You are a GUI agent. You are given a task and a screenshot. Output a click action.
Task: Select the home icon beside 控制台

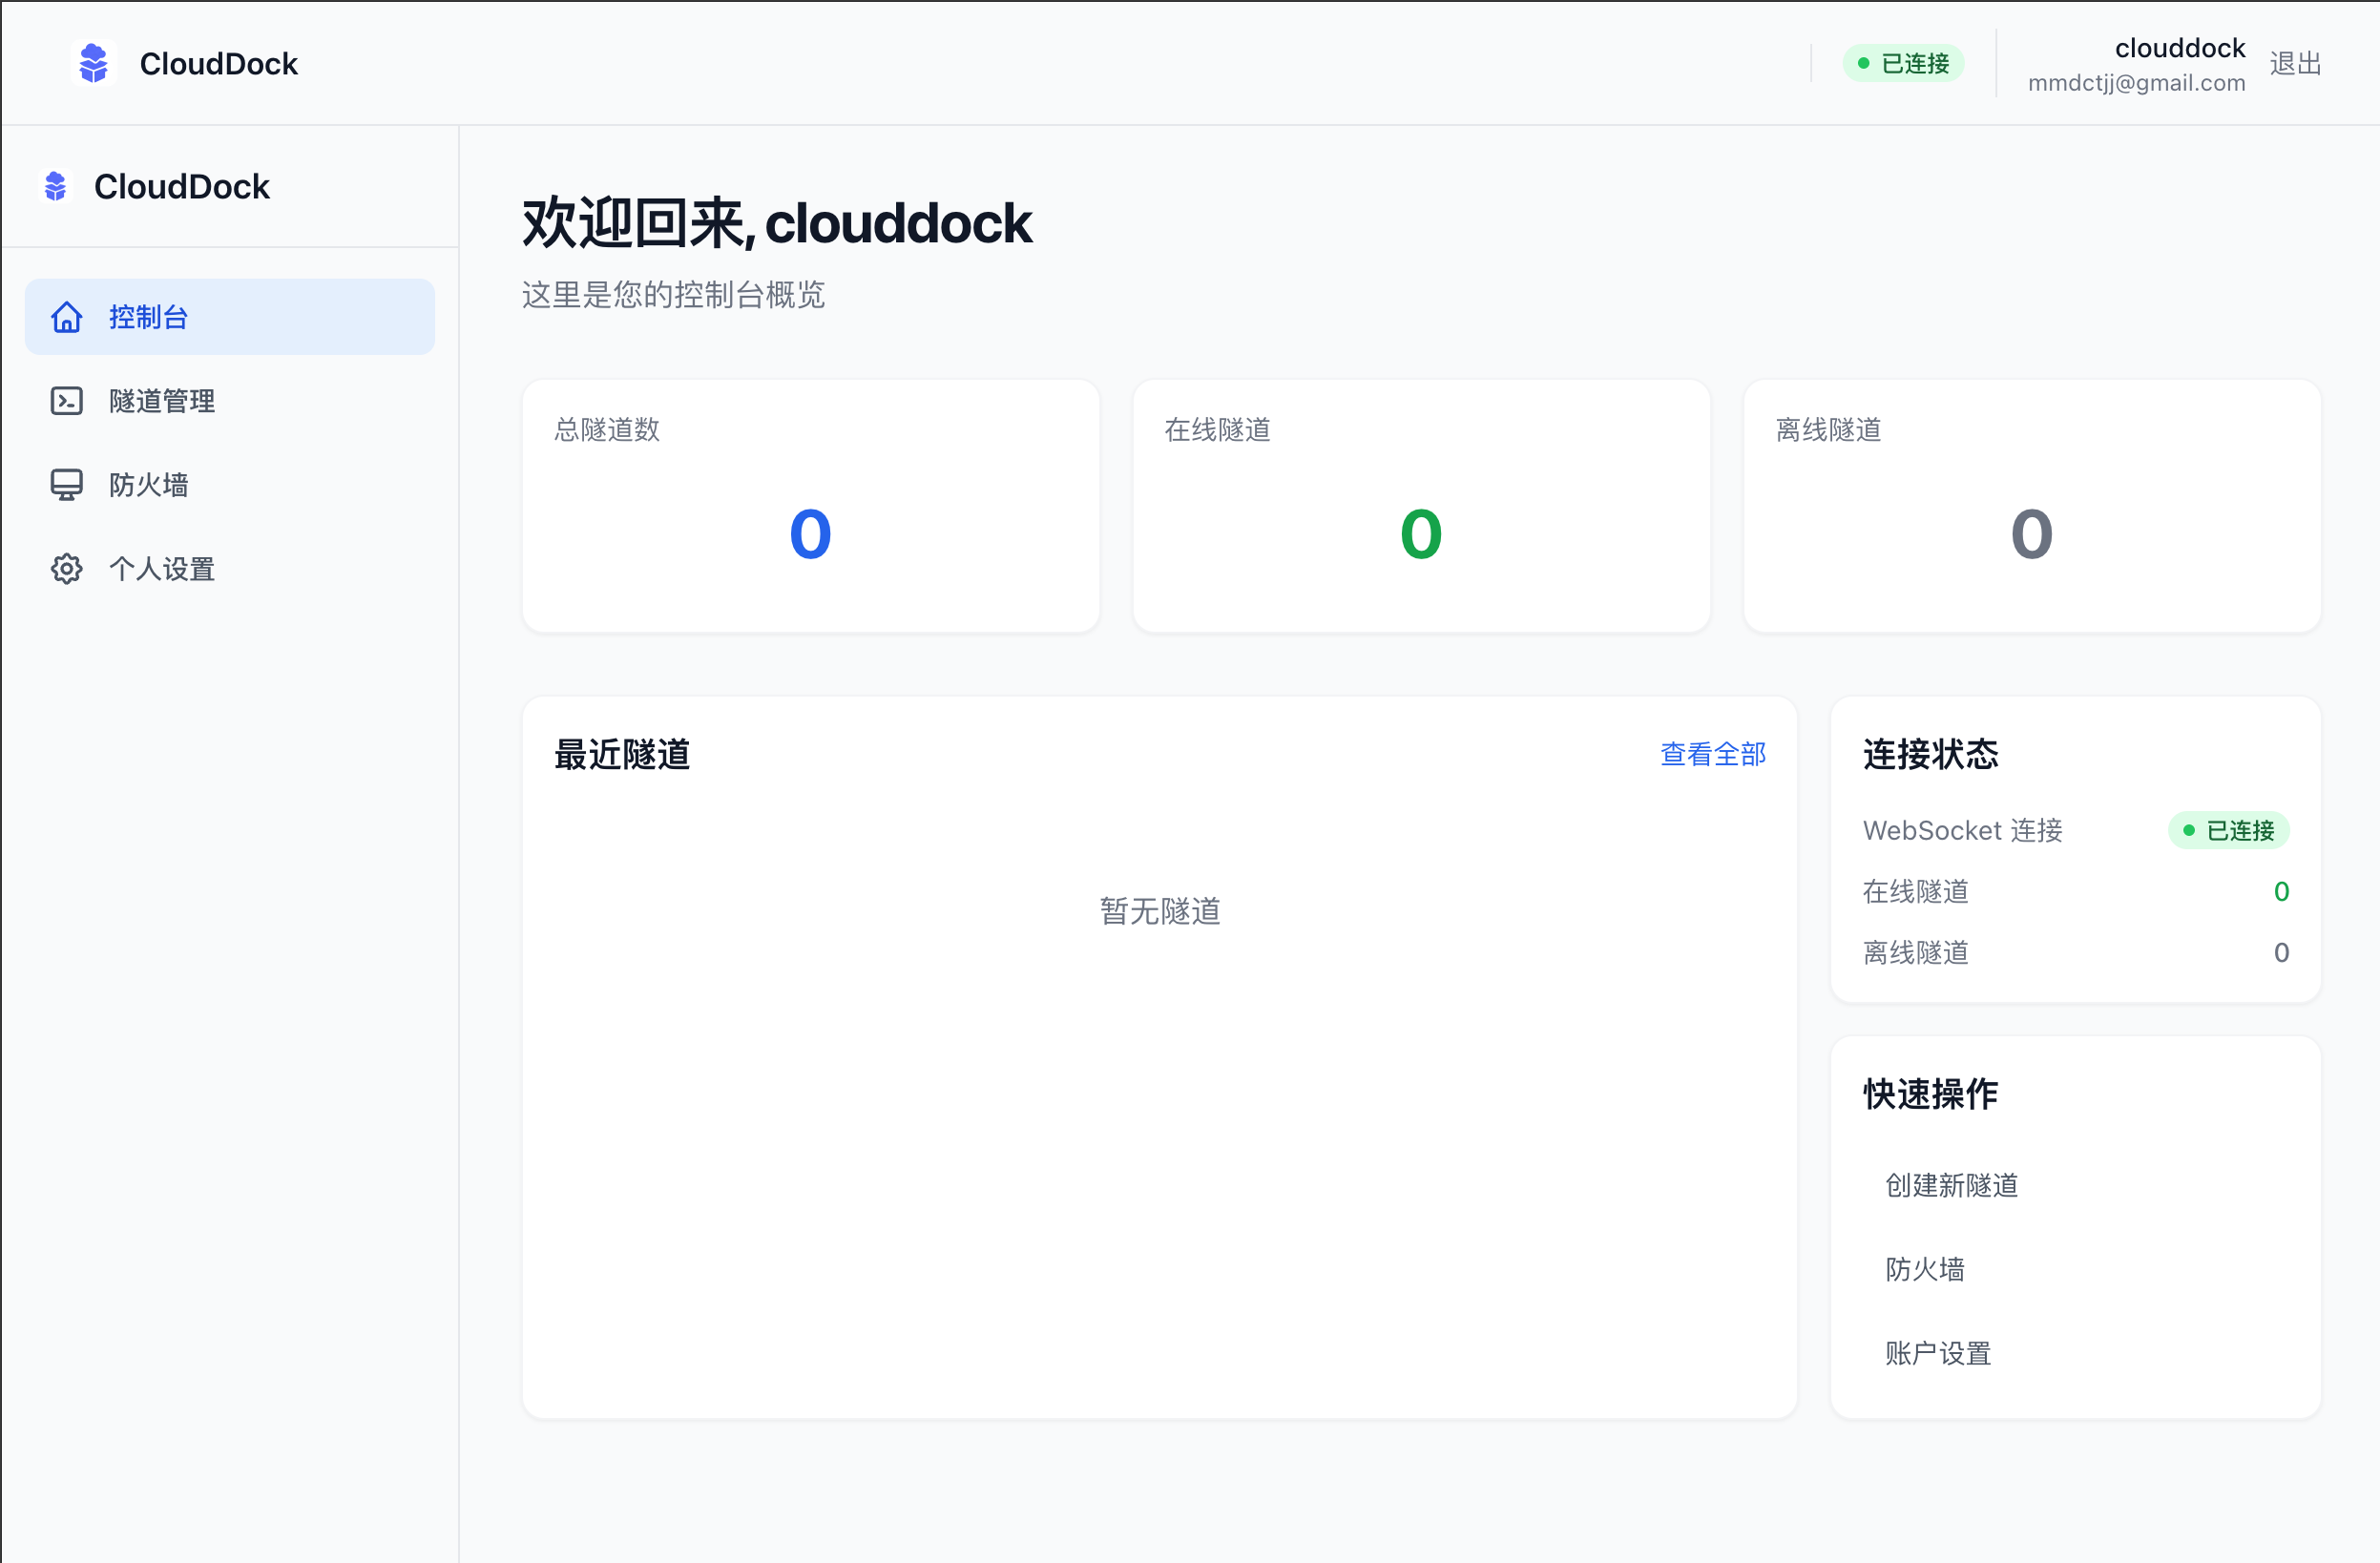click(x=66, y=317)
